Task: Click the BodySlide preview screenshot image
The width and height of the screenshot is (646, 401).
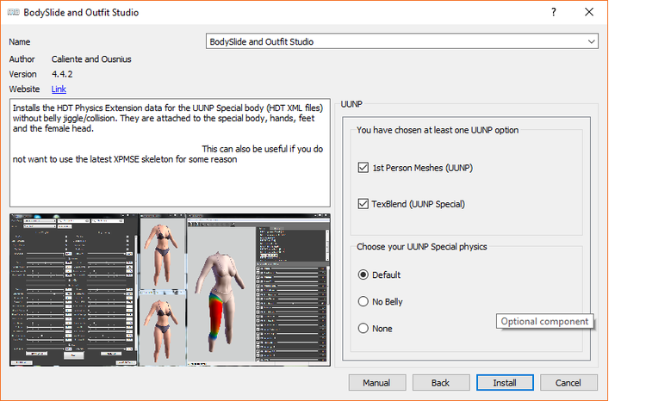Action: (170, 290)
